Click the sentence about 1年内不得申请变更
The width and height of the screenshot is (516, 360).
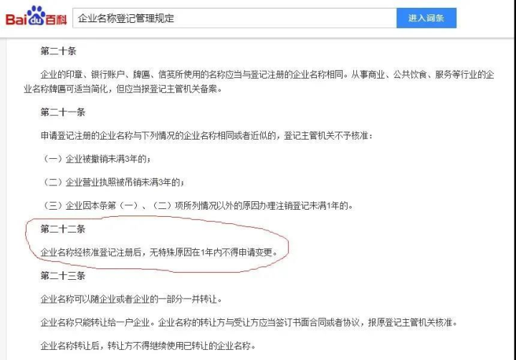point(159,252)
